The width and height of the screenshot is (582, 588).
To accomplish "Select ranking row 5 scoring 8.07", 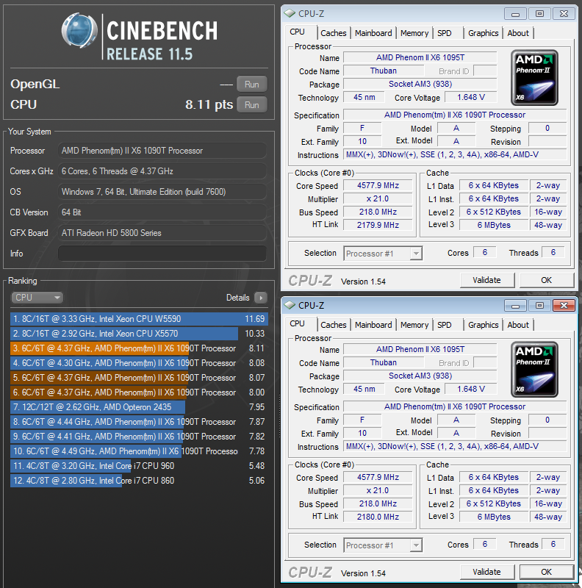I will coord(139,378).
